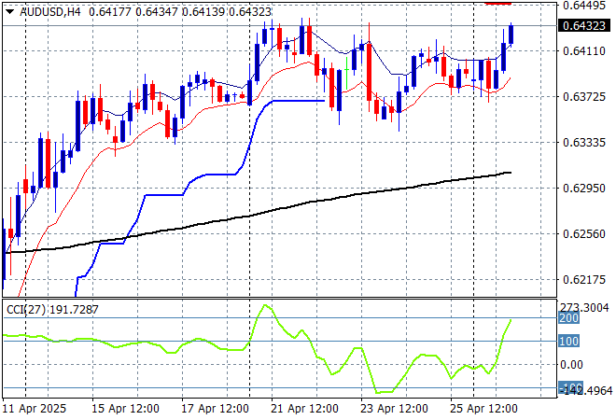Select the current price label 0.64323
Image resolution: width=616 pixels, height=420 pixels.
584,26
